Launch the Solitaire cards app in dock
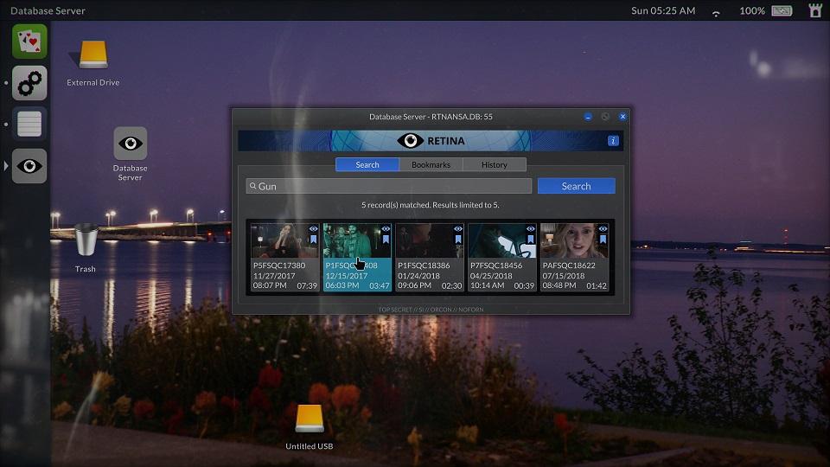This screenshot has width=830, height=467. (x=29, y=42)
